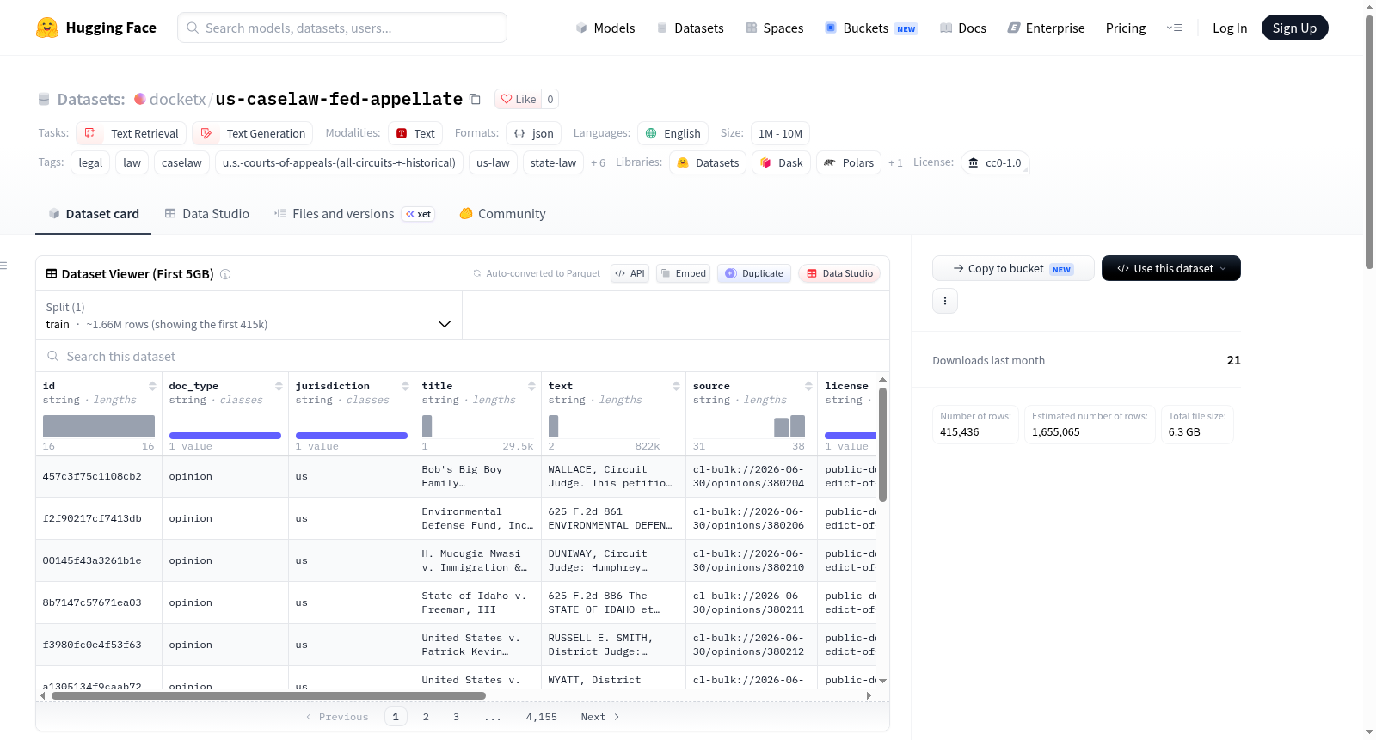This screenshot has width=1376, height=740.
Task: Switch to Files and versions tab
Action: click(x=353, y=214)
